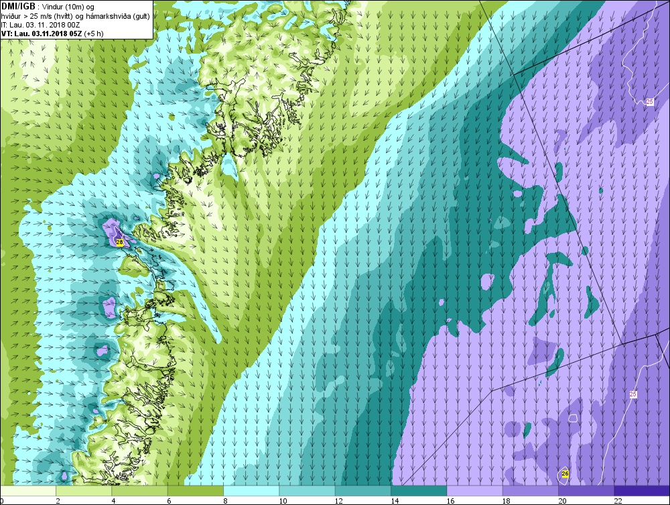670x505 pixels.
Task: Click the legend scale number '18'
Action: click(x=507, y=501)
